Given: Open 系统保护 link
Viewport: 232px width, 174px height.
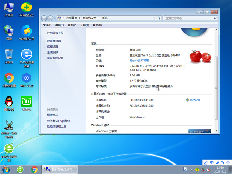Looking at the screenshot, I should click(x=53, y=52).
